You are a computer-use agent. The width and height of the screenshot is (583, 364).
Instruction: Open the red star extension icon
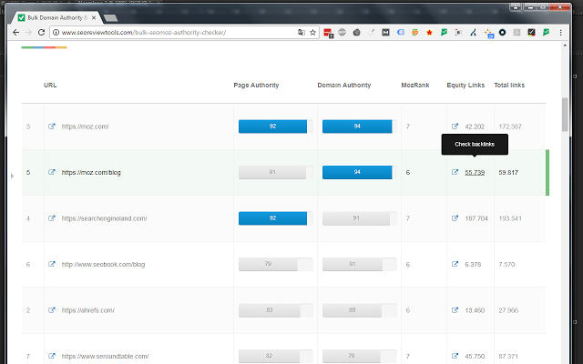[x=429, y=33]
